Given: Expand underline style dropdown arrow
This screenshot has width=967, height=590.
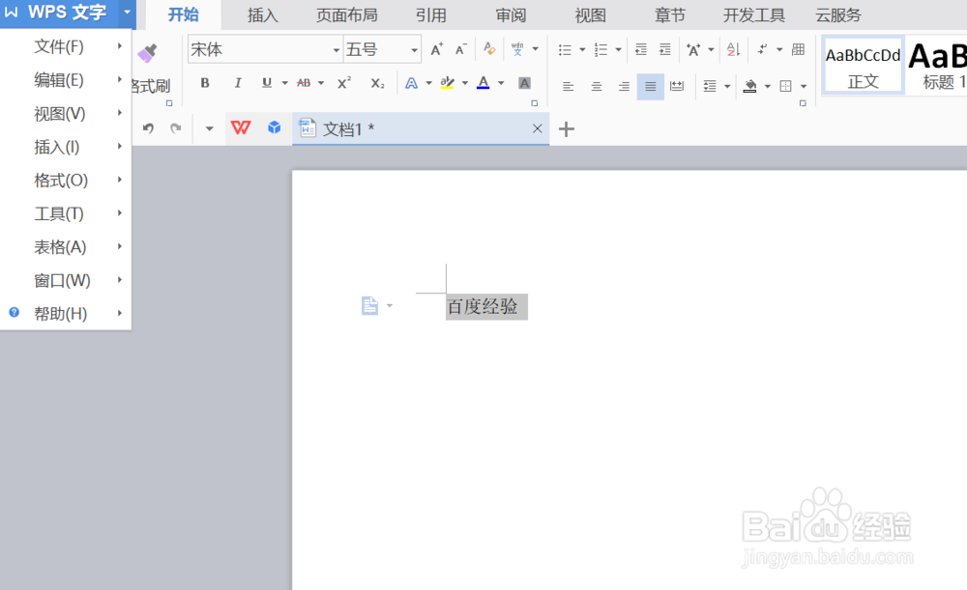Looking at the screenshot, I should (285, 83).
